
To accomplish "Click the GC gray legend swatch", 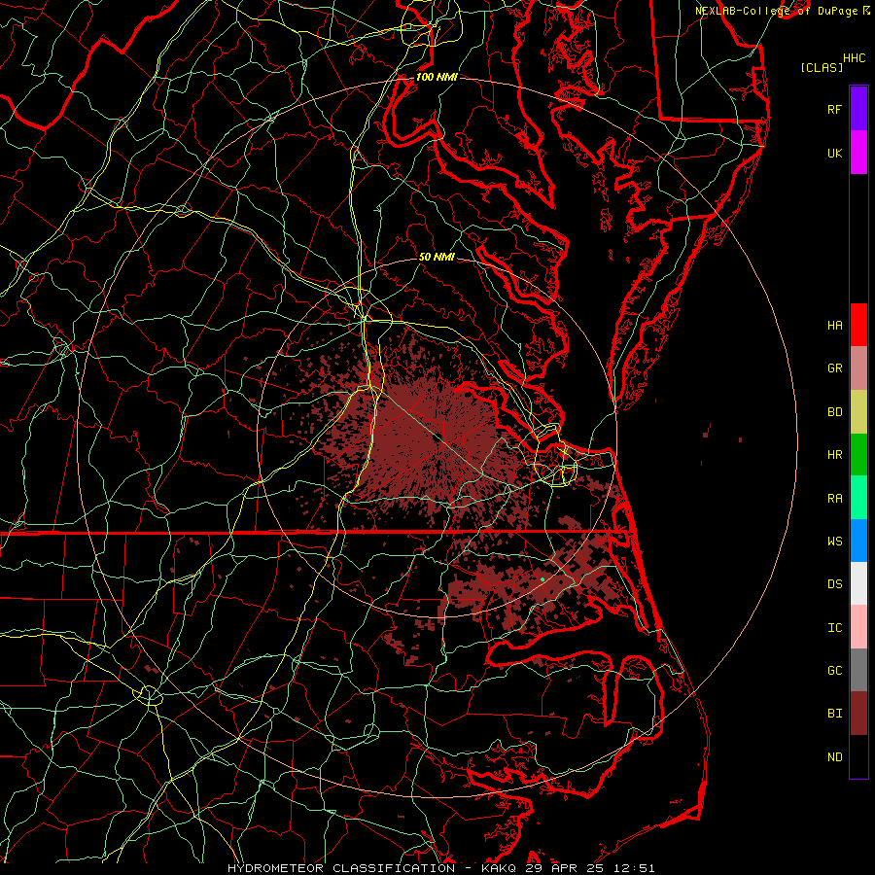I will pos(858,670).
